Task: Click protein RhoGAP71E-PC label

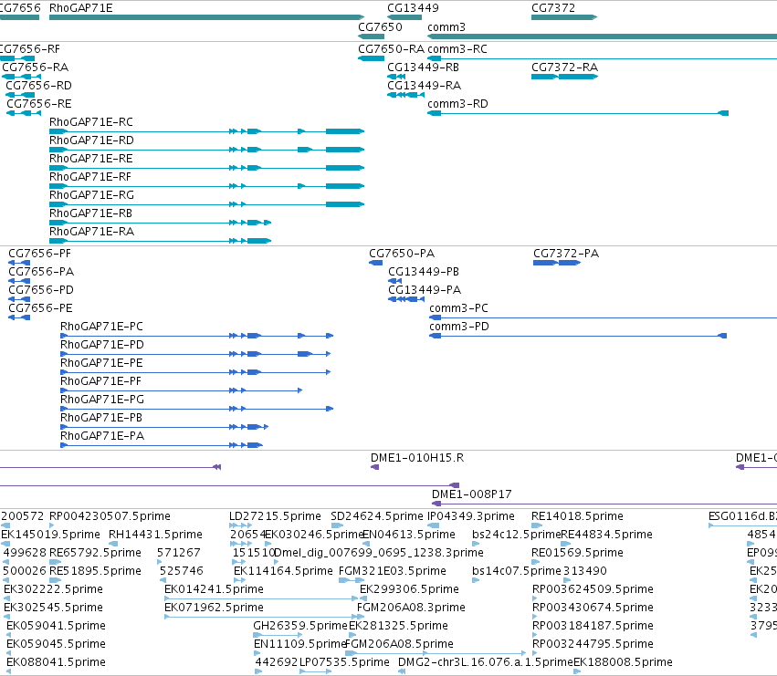Action: point(101,327)
